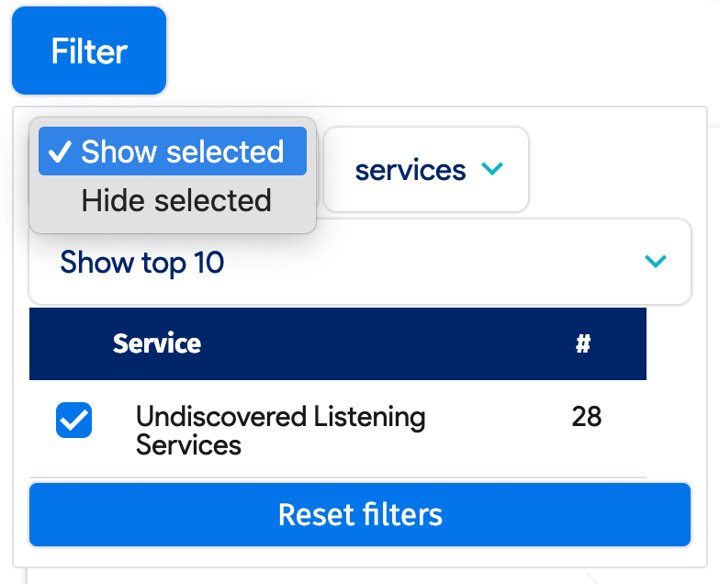The height and width of the screenshot is (584, 720).
Task: Click the checkmark icon beside Show selected
Action: pyautogui.click(x=60, y=152)
